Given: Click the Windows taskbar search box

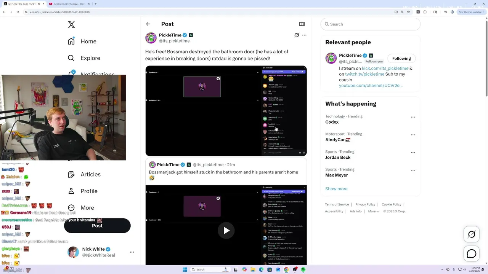Looking at the screenshot, I should click(x=210, y=269).
